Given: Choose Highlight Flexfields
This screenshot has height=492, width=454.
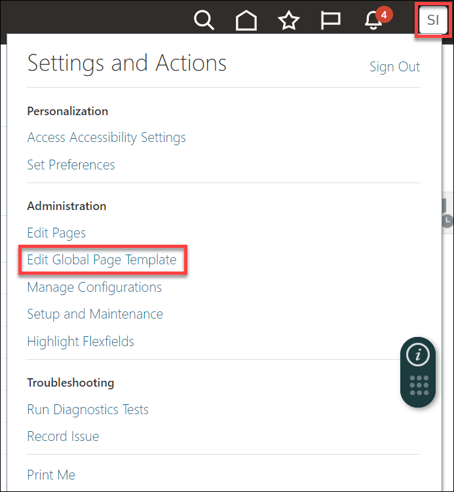Looking at the screenshot, I should coord(81,342).
